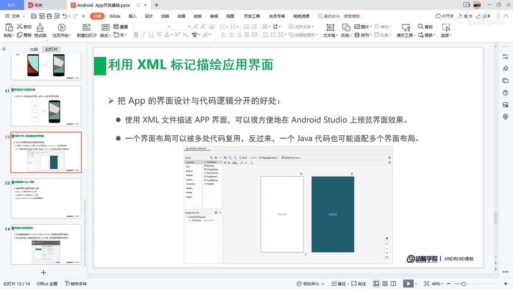The height and width of the screenshot is (289, 513).
Task: Clear formatting with the eraser icon
Action: [212, 26]
